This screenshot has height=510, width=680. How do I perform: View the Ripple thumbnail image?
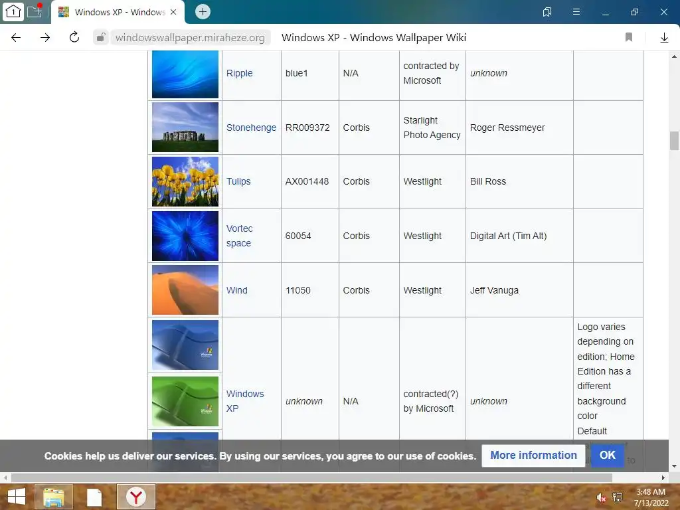[x=185, y=74]
